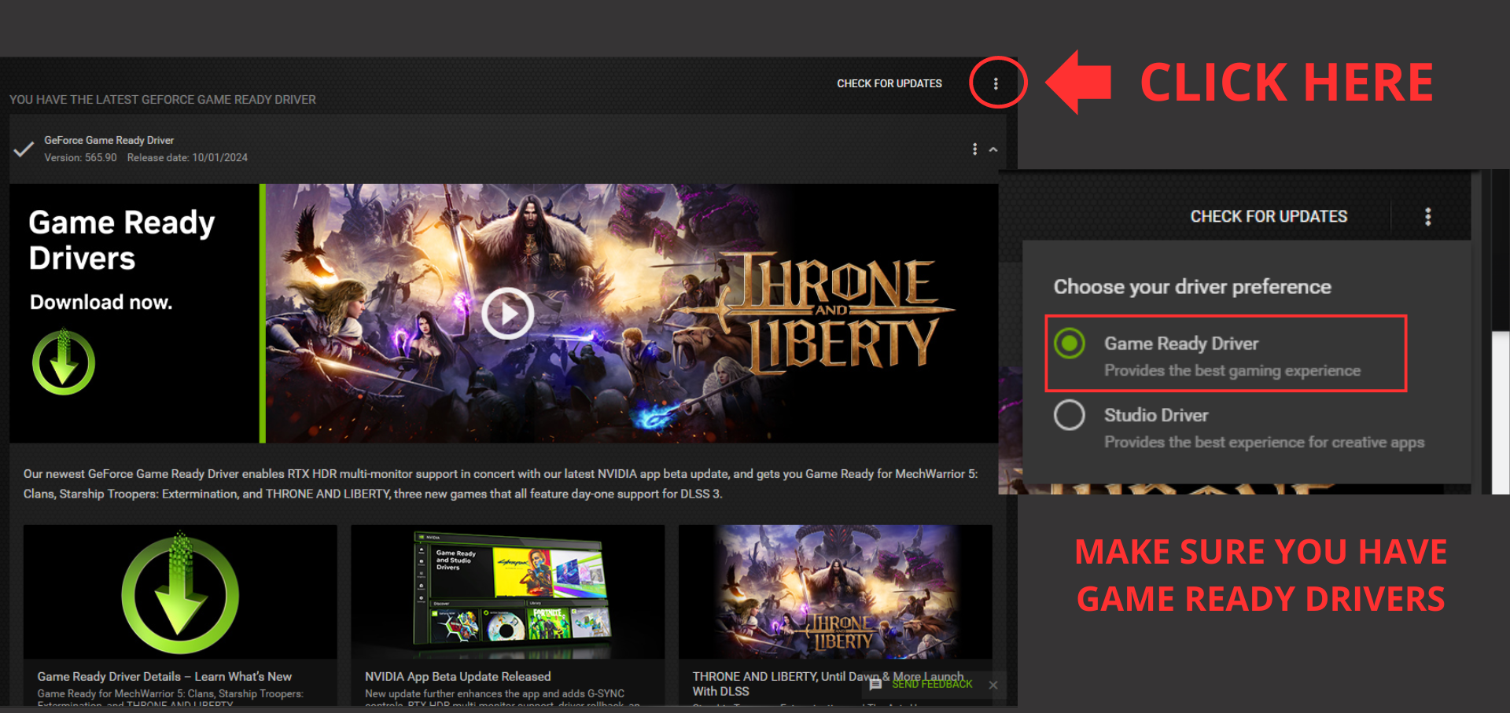The width and height of the screenshot is (1510, 713).
Task: Open three-dot options beside GeForce Game Ready Driver
Action: pyautogui.click(x=974, y=149)
